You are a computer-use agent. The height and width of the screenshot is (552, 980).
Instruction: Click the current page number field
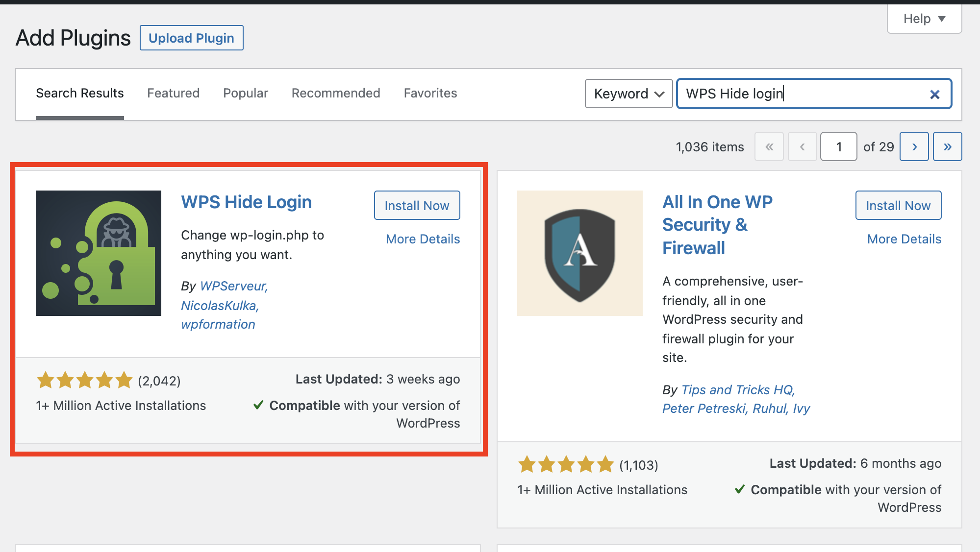[839, 146]
